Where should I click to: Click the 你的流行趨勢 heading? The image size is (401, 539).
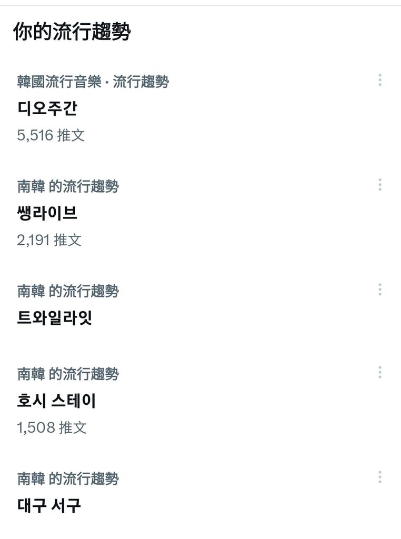pyautogui.click(x=72, y=32)
